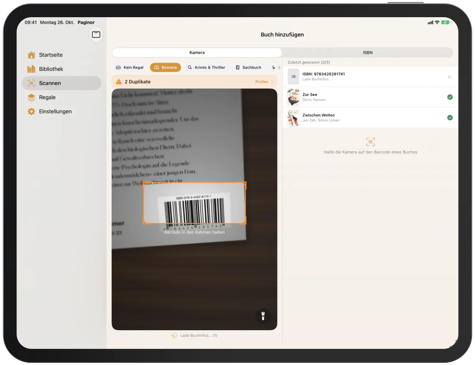
Task: Select the Kein Regal shelf chip
Action: pyautogui.click(x=130, y=67)
